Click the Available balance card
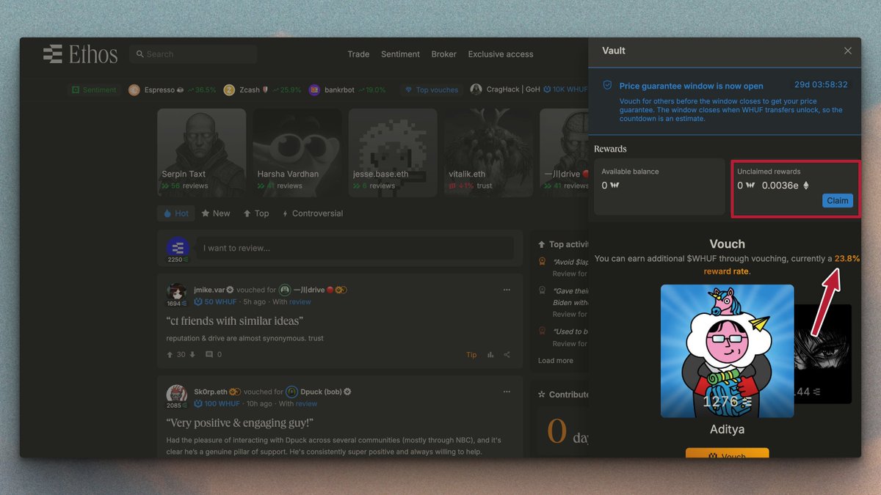The image size is (881, 495). 659,186
